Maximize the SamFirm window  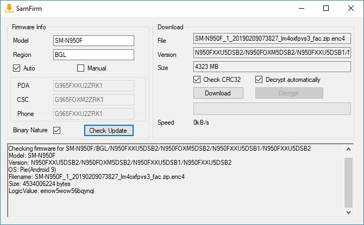pos(326,8)
